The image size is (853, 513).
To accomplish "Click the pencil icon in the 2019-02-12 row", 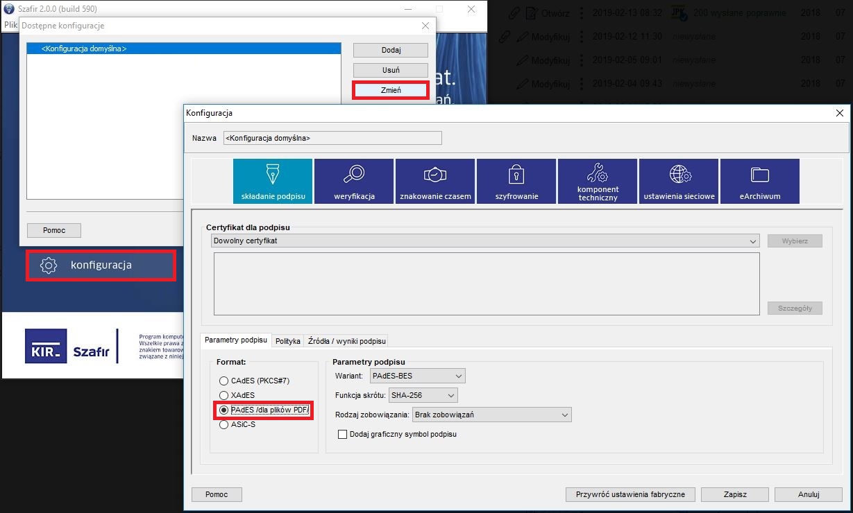I will pyautogui.click(x=522, y=36).
